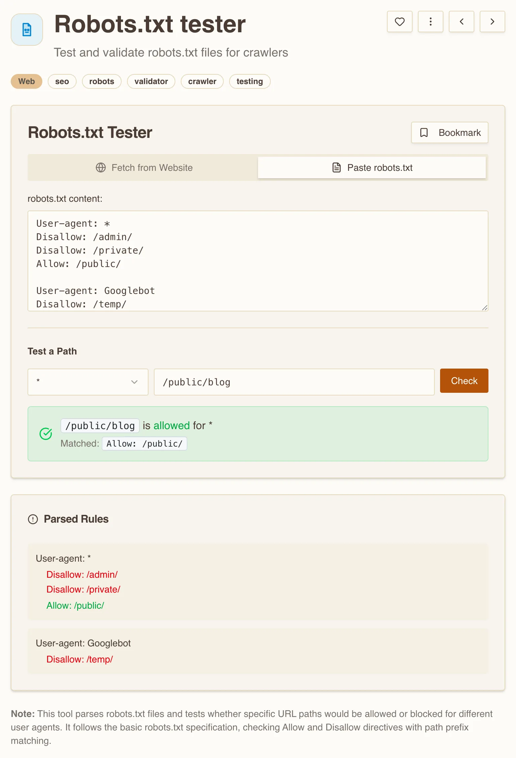Click parsed rule 'Allow: /public/' in green
Screen dimensions: 516x758
point(75,605)
